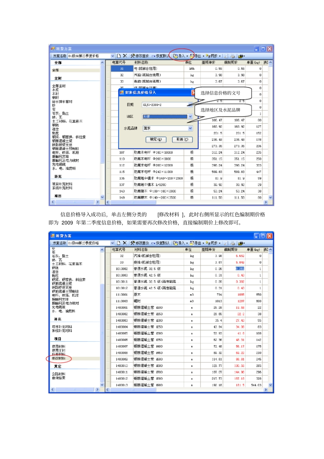Click the 修改基价 wrench icon in the red-price window

click(x=133, y=243)
